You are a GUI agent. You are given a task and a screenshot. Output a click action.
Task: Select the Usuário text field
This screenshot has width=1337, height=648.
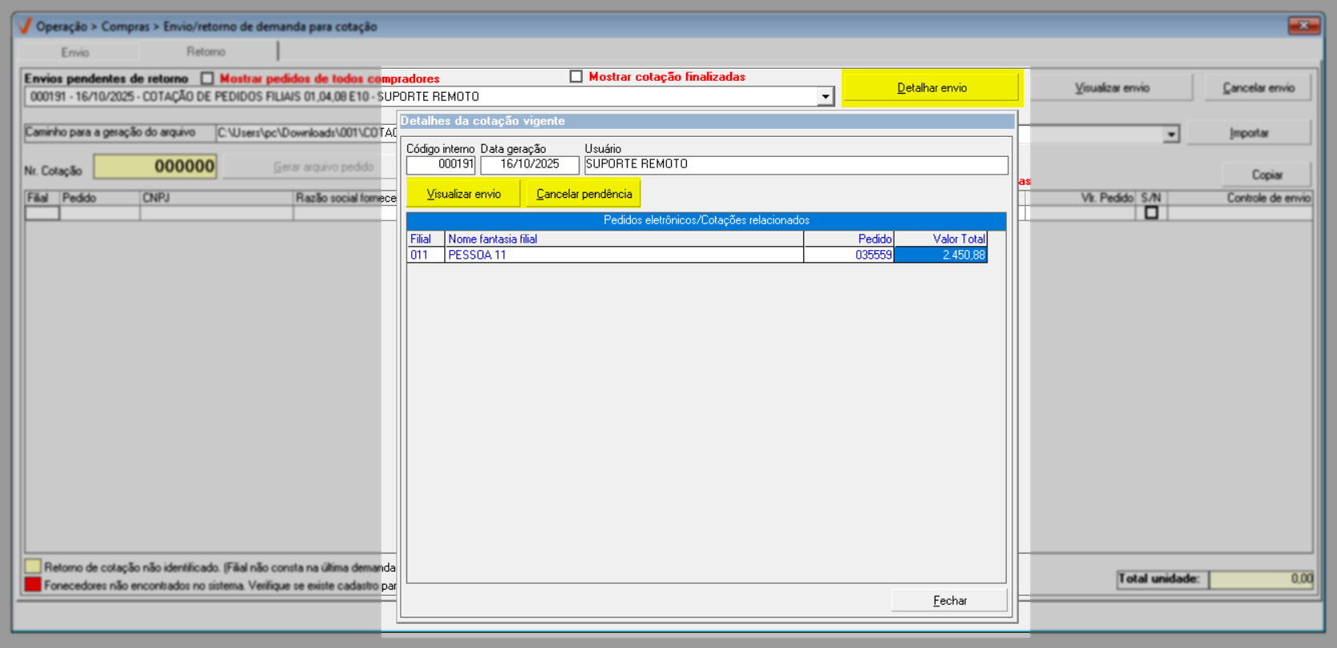point(795,164)
